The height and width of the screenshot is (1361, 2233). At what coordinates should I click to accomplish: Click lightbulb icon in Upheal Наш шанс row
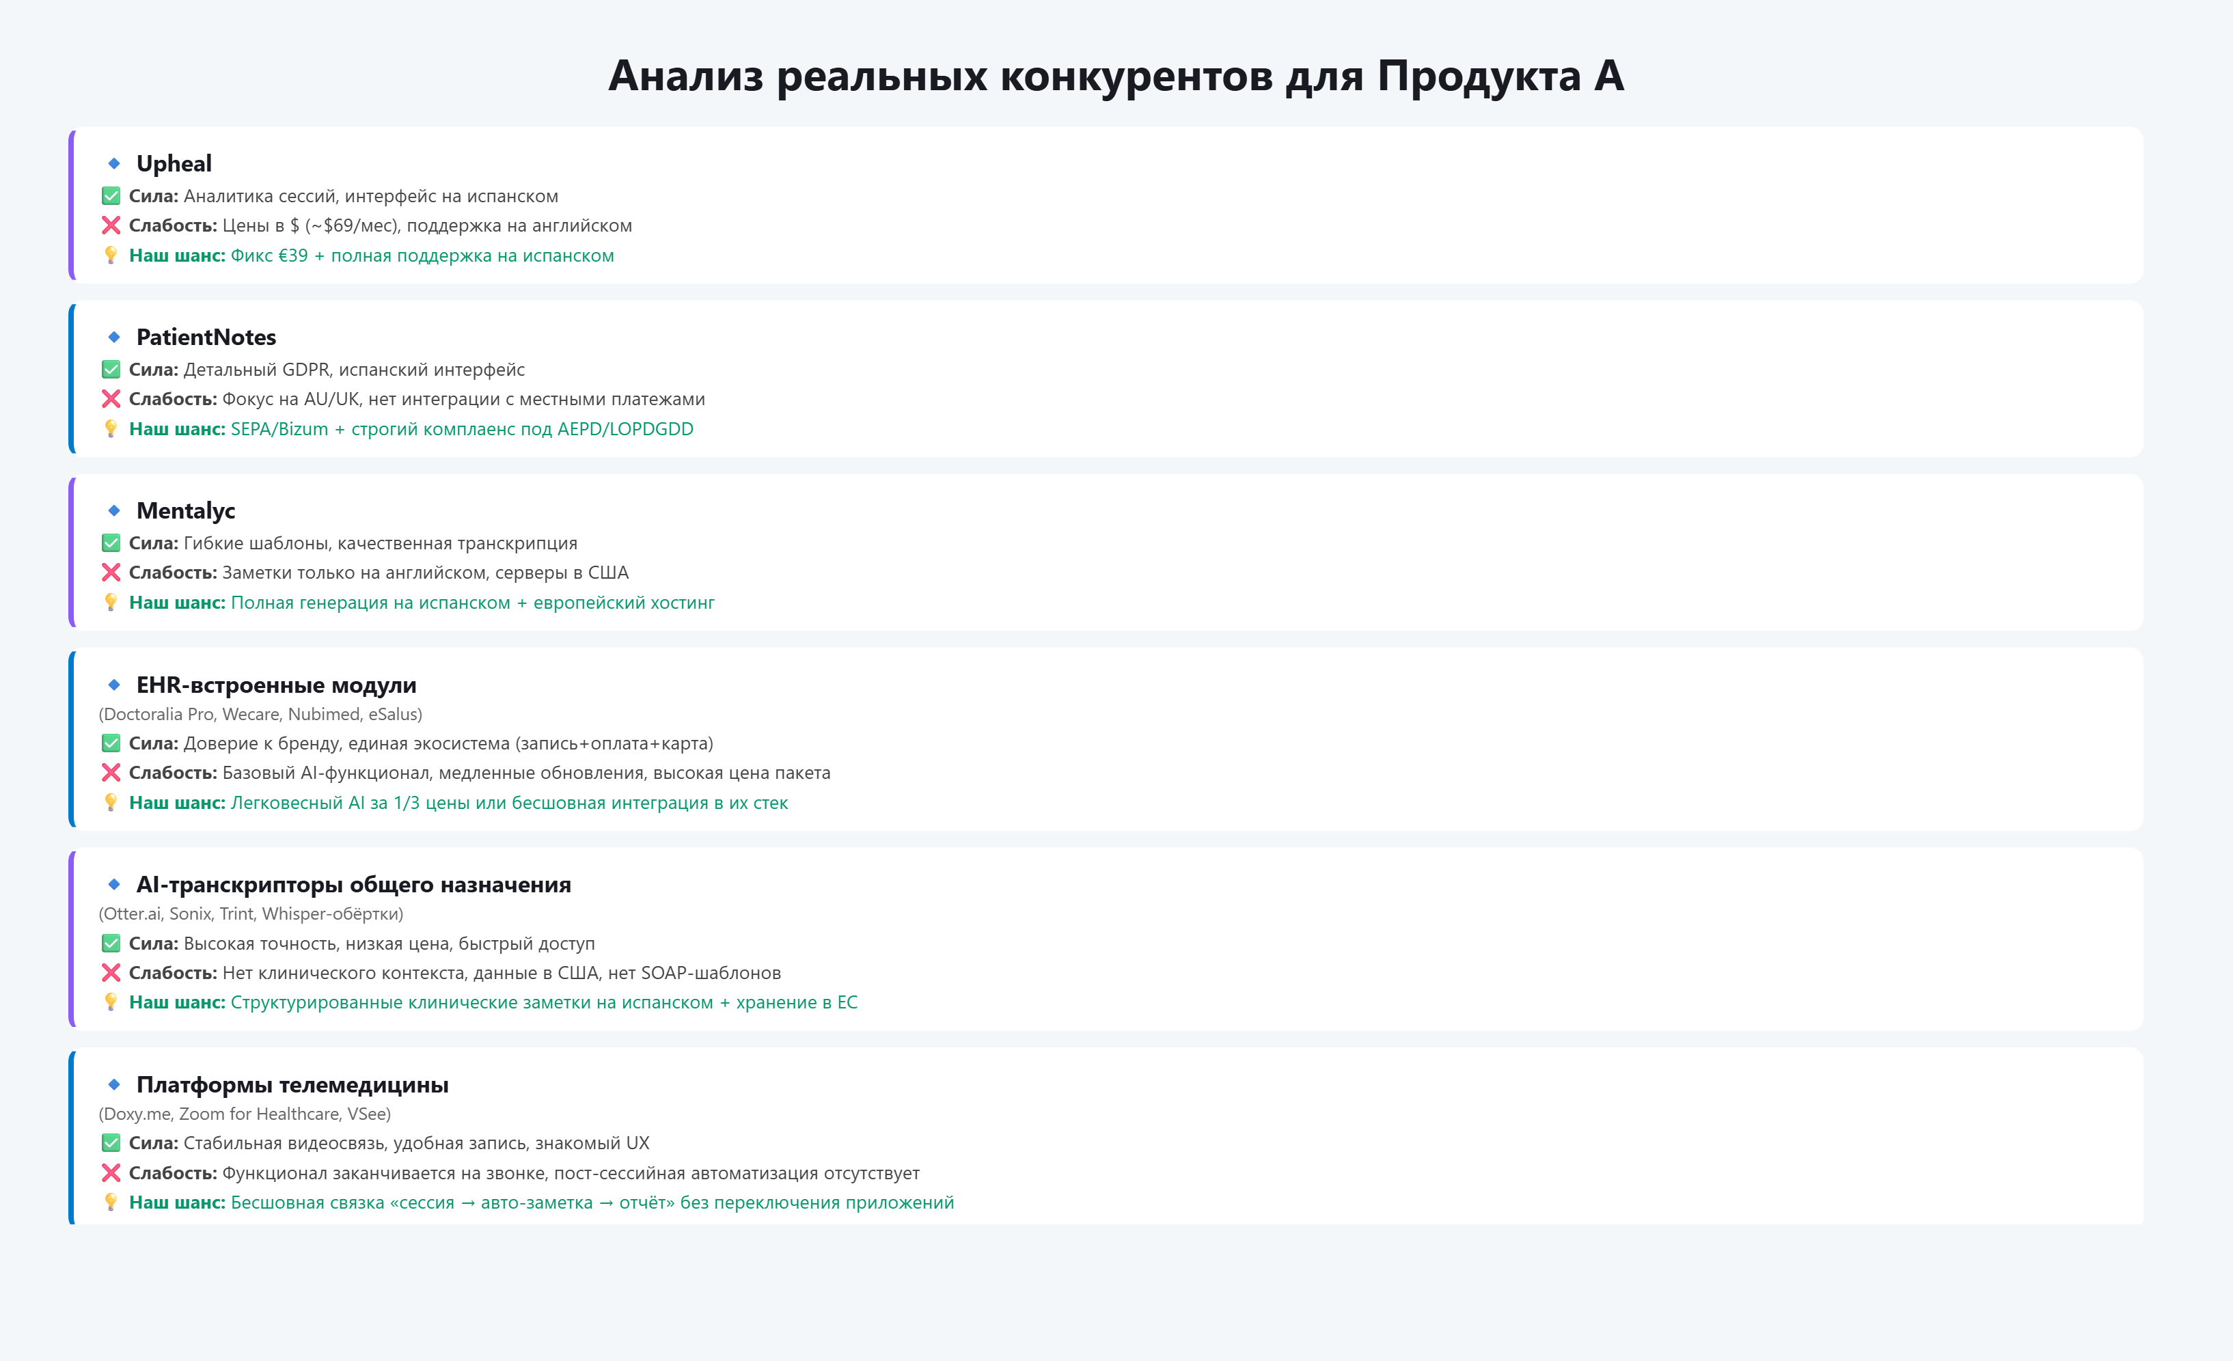pyautogui.click(x=111, y=256)
